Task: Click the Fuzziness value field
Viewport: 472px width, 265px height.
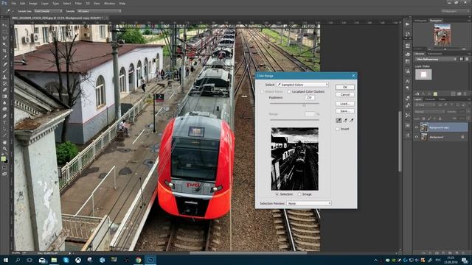Action: point(310,98)
